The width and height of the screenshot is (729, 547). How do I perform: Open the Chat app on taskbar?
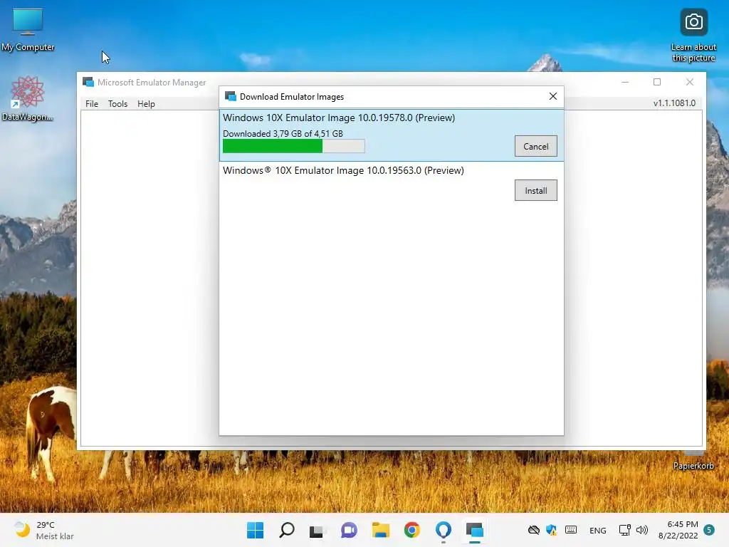point(349,530)
